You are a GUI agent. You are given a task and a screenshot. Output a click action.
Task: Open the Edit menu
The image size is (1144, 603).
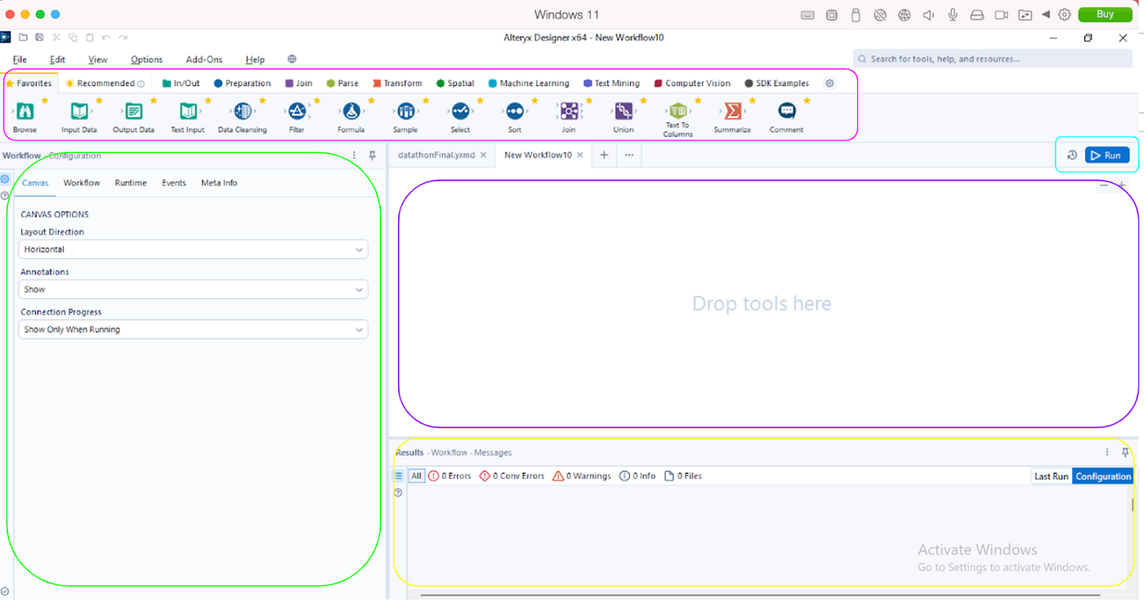57,60
